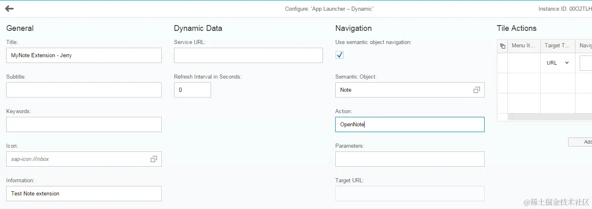Click the back arrow icon

pos(9,9)
